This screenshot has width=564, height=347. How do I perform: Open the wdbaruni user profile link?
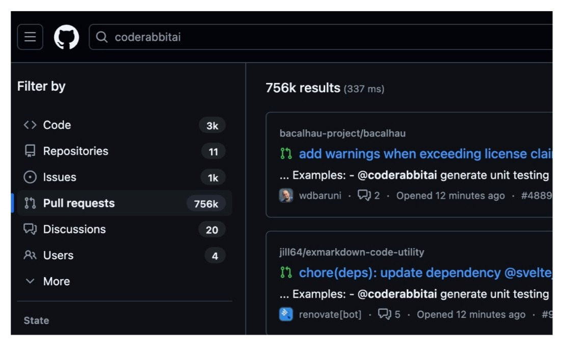tap(320, 195)
